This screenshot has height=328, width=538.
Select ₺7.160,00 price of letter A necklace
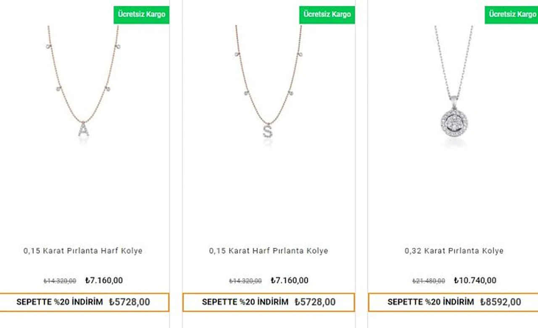point(104,281)
